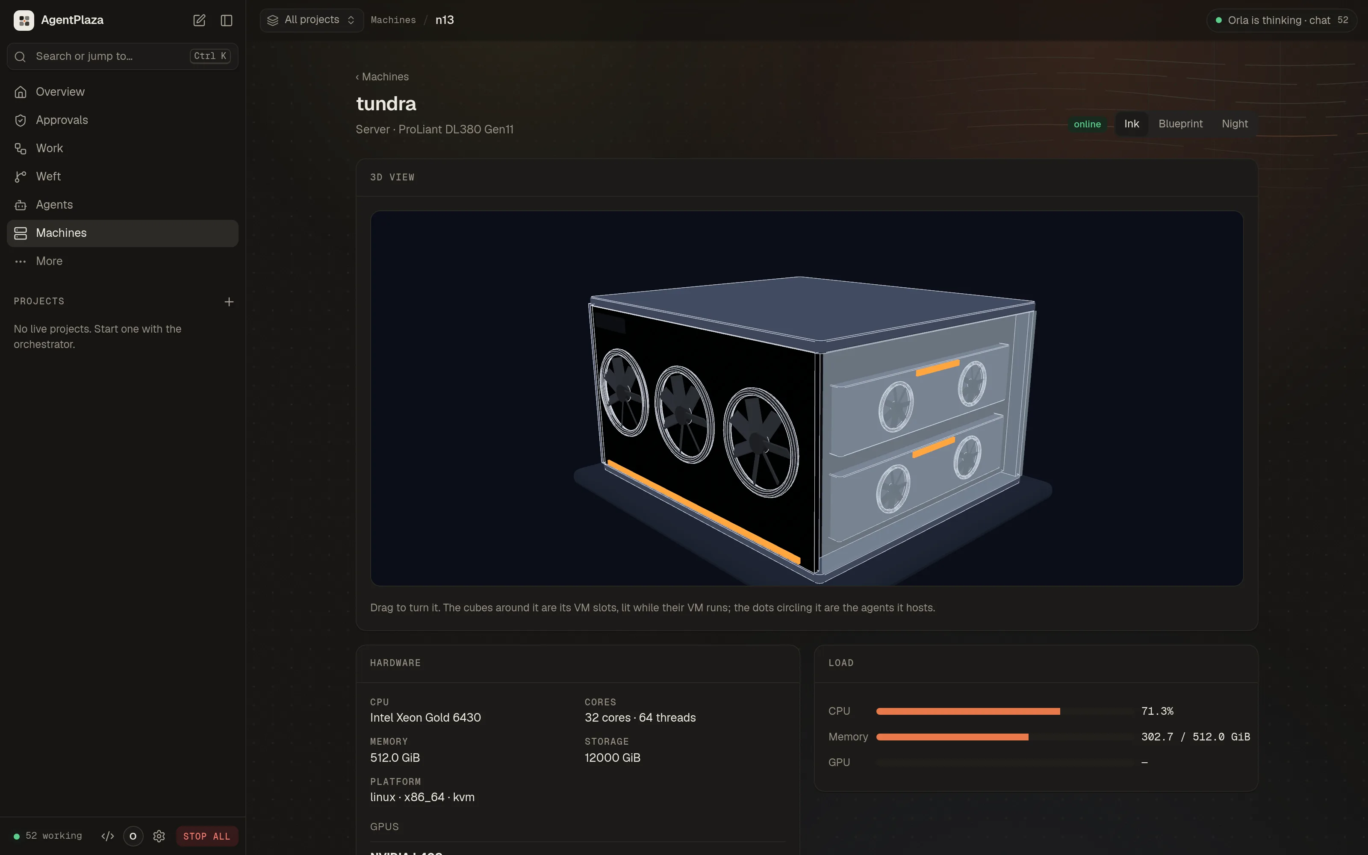Image resolution: width=1368 pixels, height=855 pixels.
Task: Click the search magnifier icon
Action: (x=21, y=56)
